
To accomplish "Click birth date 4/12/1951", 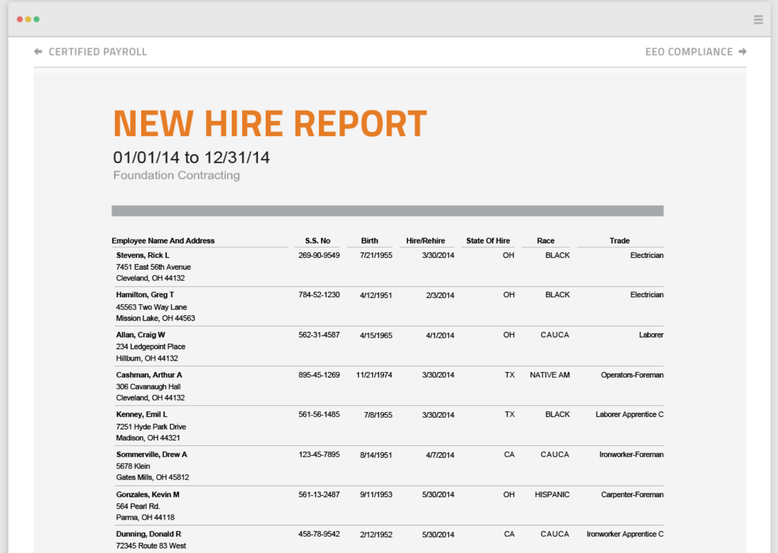I will [x=376, y=295].
